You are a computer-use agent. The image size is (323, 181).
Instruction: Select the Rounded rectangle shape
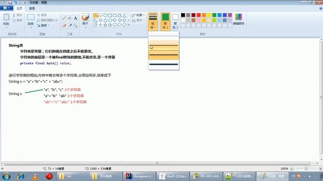click(115, 16)
